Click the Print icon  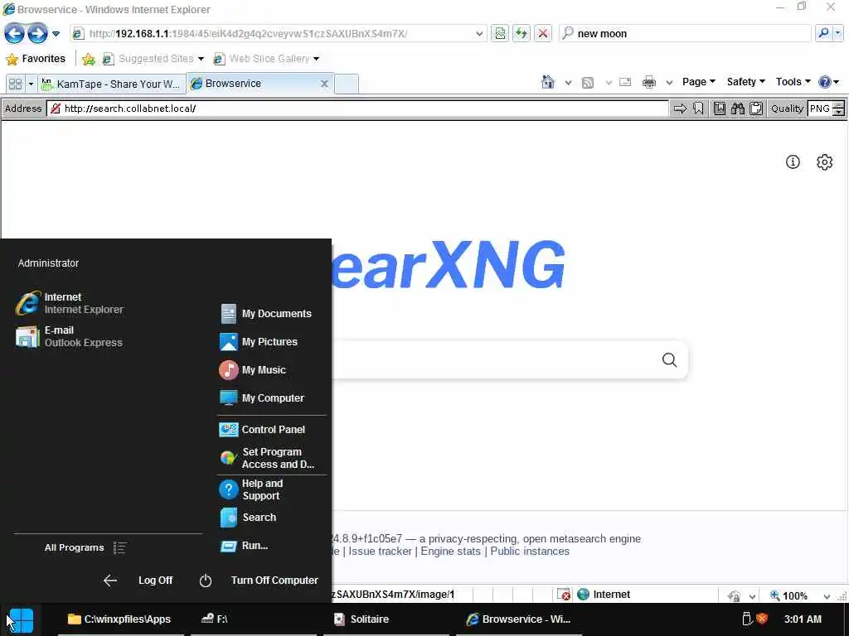point(648,82)
